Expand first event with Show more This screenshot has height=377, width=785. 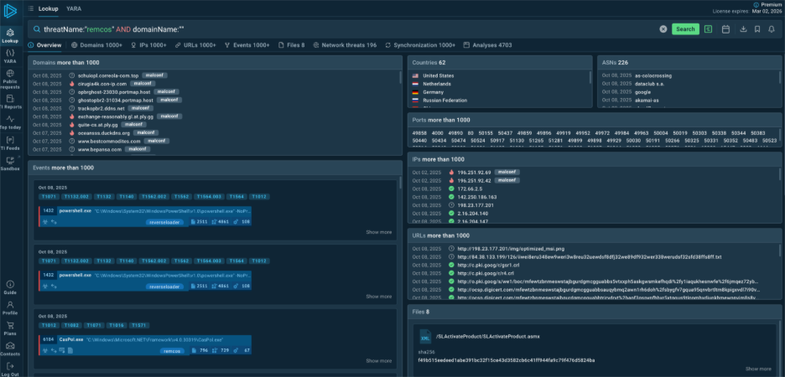tap(378, 232)
